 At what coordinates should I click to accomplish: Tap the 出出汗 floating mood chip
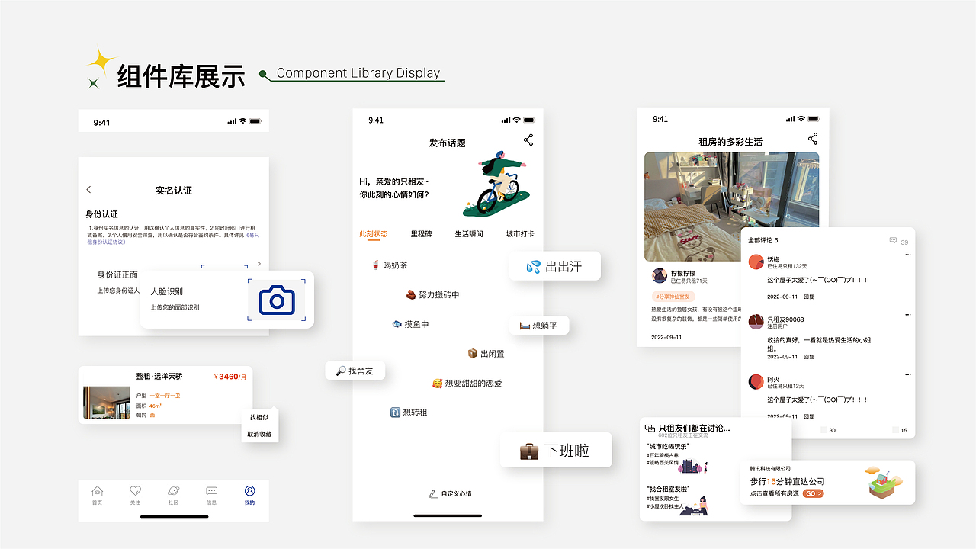pos(554,266)
